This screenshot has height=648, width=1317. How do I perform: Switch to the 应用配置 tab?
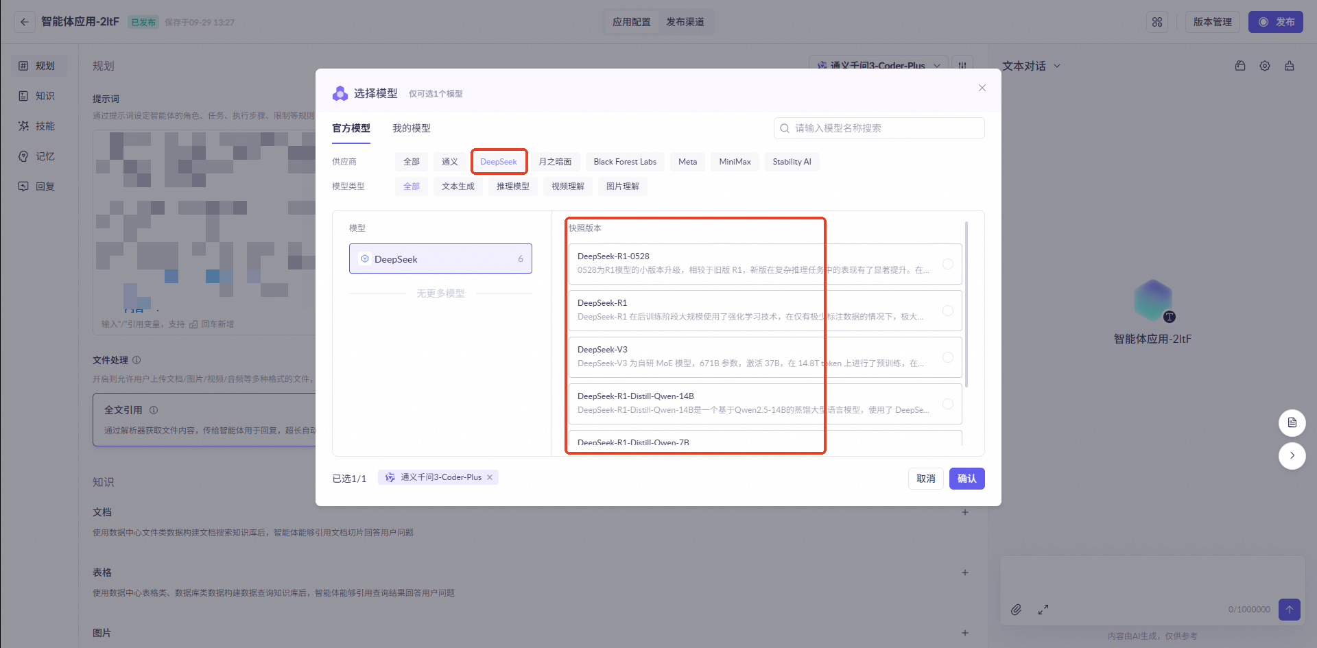[x=632, y=22]
